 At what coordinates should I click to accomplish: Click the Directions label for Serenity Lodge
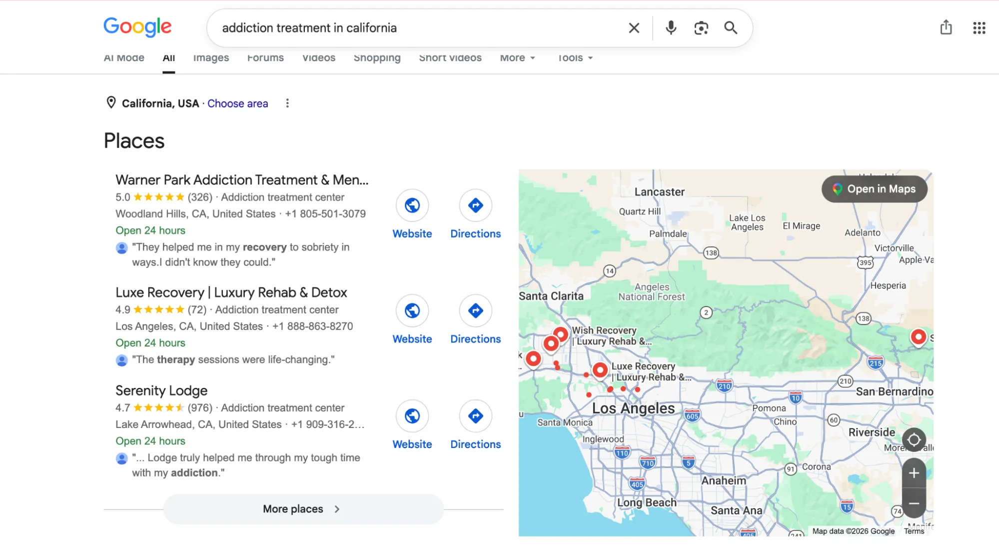click(475, 444)
